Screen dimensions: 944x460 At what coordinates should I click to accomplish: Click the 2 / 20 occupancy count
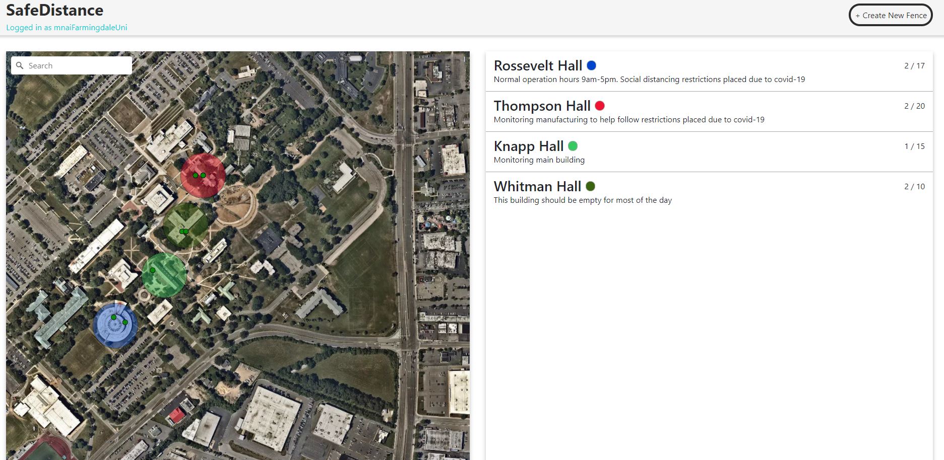click(914, 106)
